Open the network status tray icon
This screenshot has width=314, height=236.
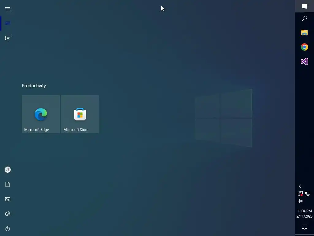tap(308, 194)
